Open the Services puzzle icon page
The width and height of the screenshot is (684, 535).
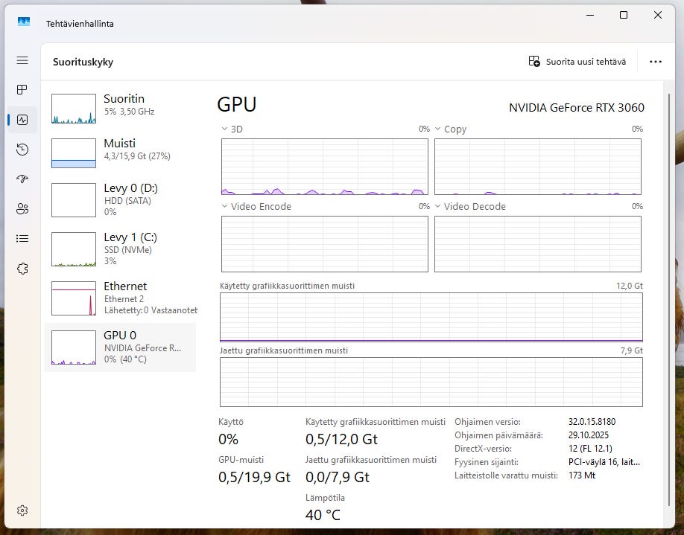click(22, 269)
